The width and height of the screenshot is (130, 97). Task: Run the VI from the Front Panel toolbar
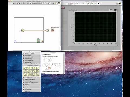click(67, 4)
